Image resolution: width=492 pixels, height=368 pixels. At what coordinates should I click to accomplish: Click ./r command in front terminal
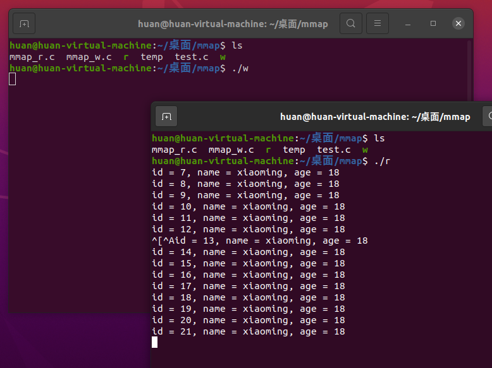pyautogui.click(x=383, y=162)
